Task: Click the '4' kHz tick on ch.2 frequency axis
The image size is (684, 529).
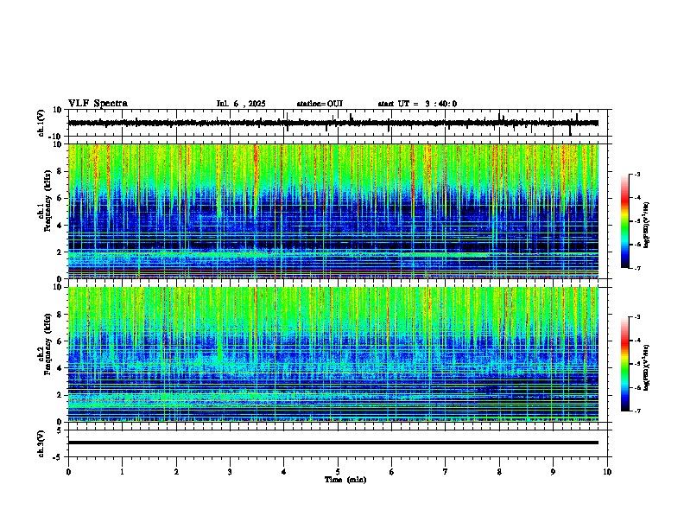Action: click(x=60, y=368)
